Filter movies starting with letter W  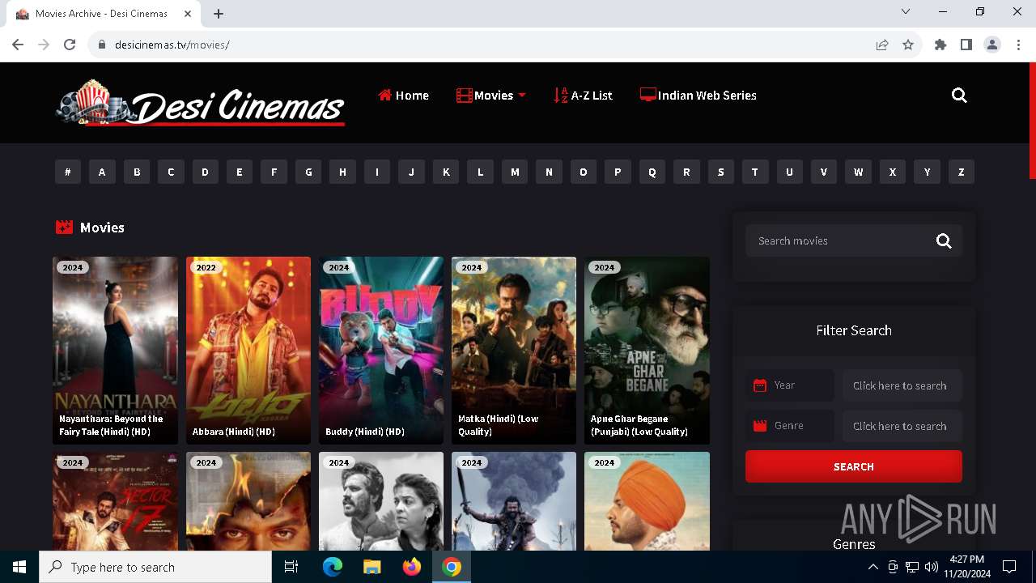pos(859,172)
